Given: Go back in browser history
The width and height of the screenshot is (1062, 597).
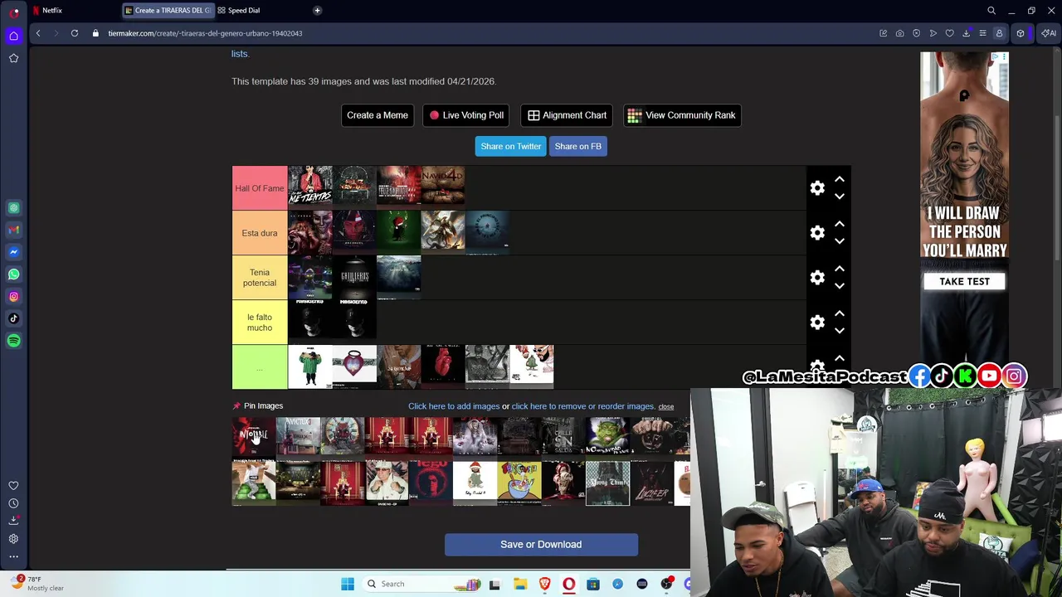Looking at the screenshot, I should (38, 33).
